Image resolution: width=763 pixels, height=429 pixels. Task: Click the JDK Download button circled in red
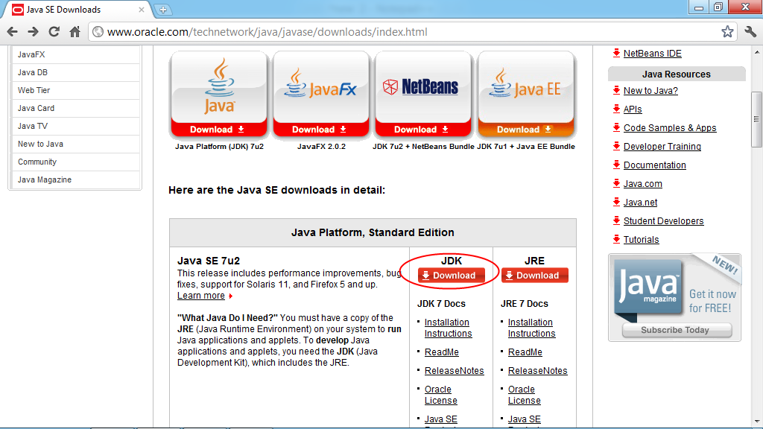click(451, 275)
